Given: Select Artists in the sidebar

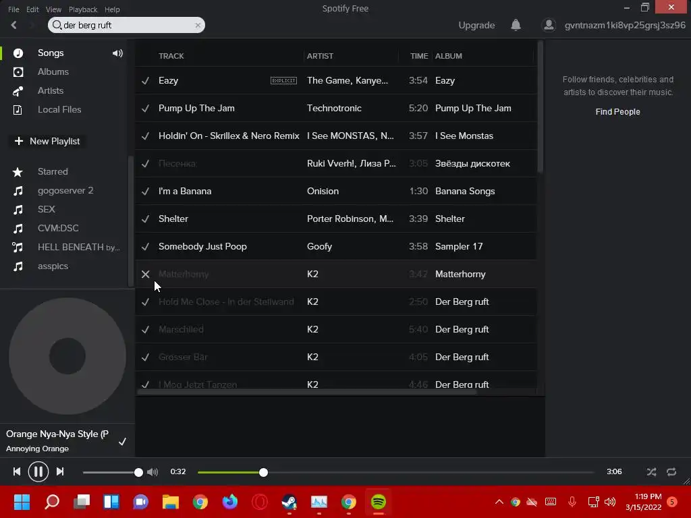Looking at the screenshot, I should (x=50, y=91).
